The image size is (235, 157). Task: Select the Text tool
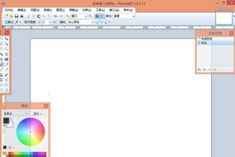1,80
